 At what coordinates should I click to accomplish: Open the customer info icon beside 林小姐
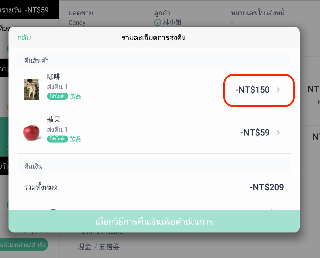pos(157,22)
